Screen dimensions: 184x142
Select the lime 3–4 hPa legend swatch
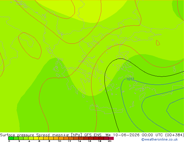[x=26, y=138]
